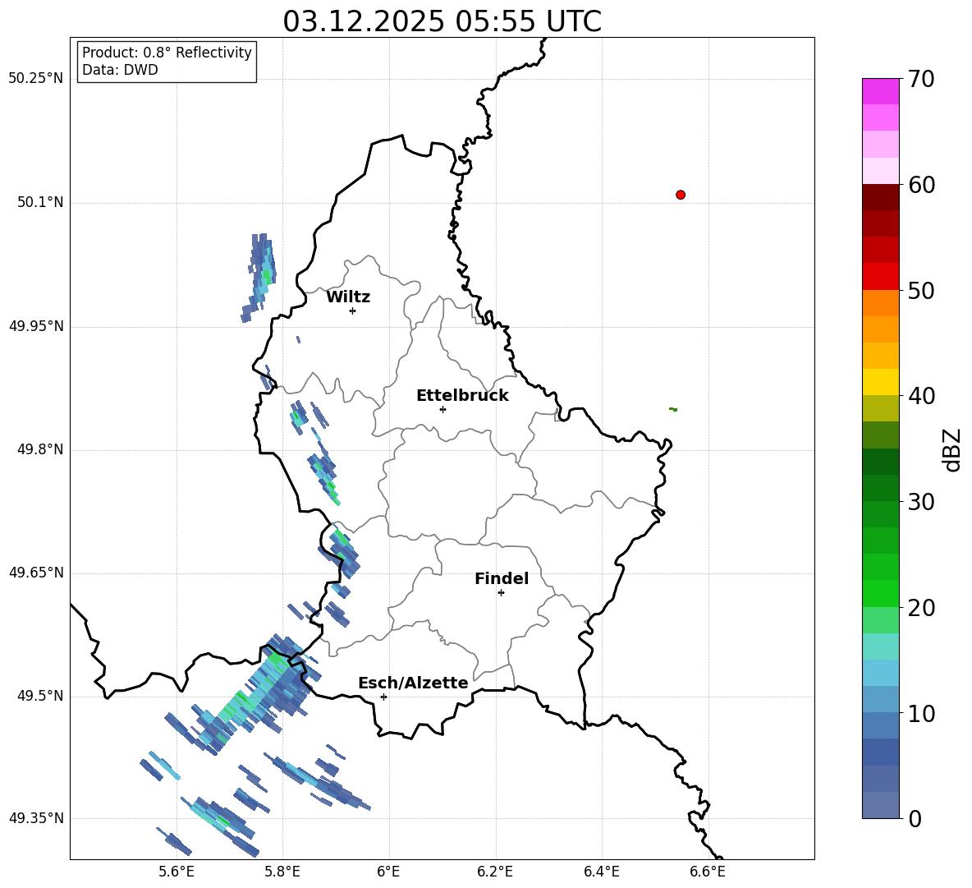The width and height of the screenshot is (972, 888).
Task: Click the 6.4°E longitude label
Action: pyautogui.click(x=601, y=872)
